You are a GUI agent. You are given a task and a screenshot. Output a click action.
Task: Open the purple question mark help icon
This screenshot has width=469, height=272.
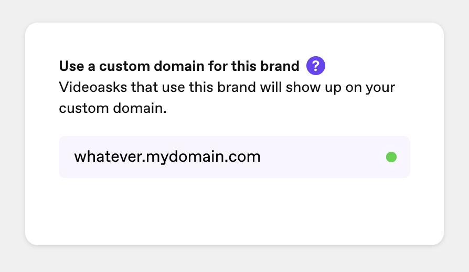coord(316,66)
